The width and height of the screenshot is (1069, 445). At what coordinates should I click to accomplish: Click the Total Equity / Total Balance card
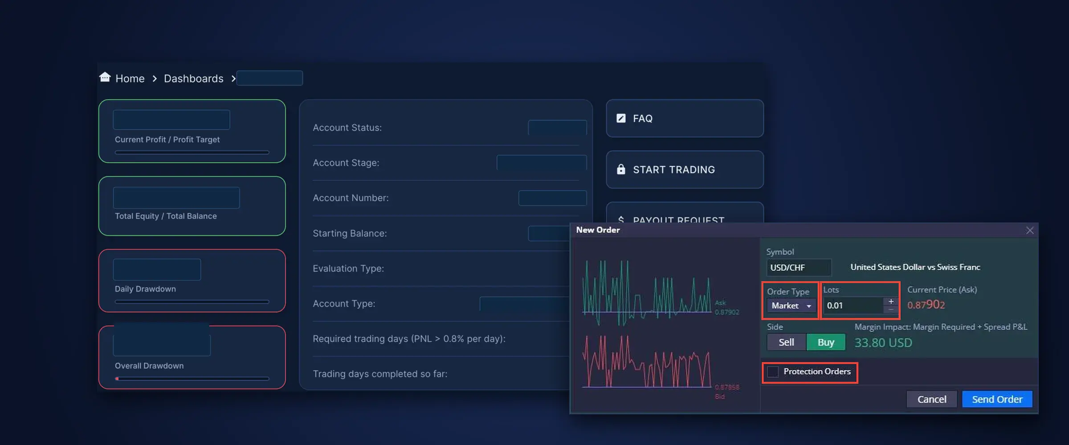(x=192, y=206)
